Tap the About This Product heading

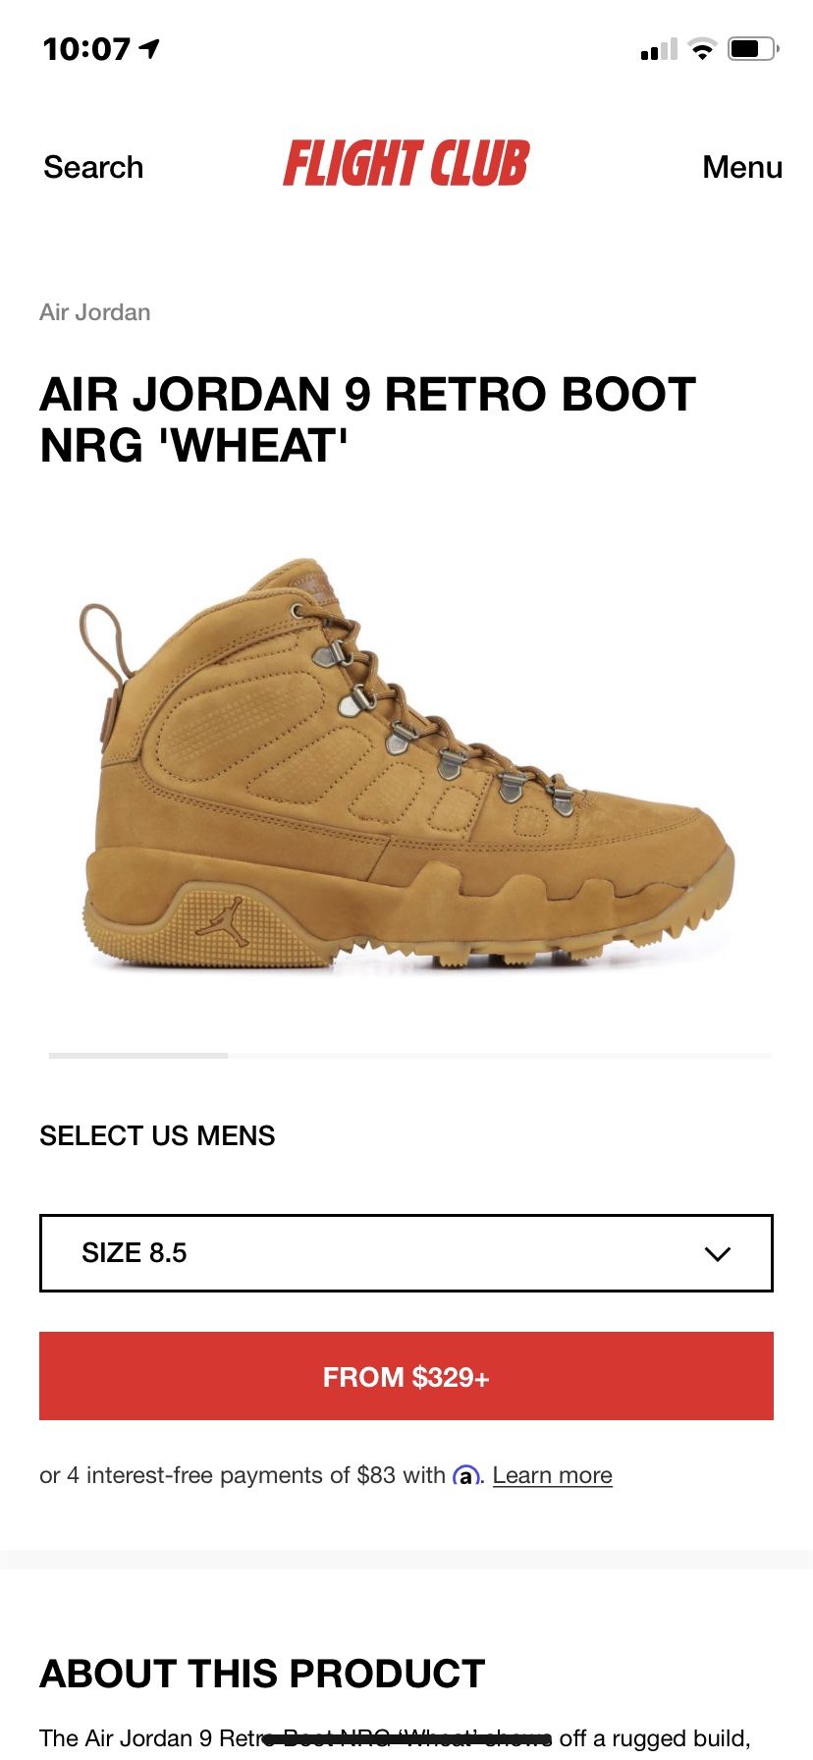pos(262,1673)
